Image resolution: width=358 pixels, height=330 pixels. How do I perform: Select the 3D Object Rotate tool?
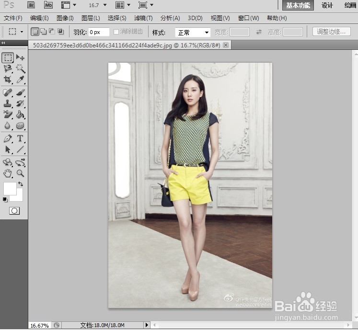(8, 162)
